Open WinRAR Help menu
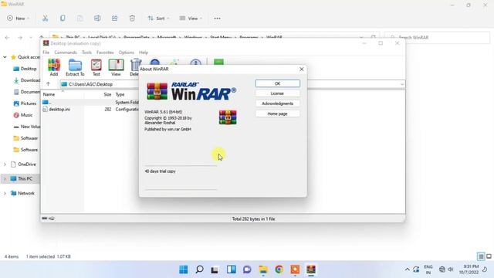494x278 pixels. [144, 53]
